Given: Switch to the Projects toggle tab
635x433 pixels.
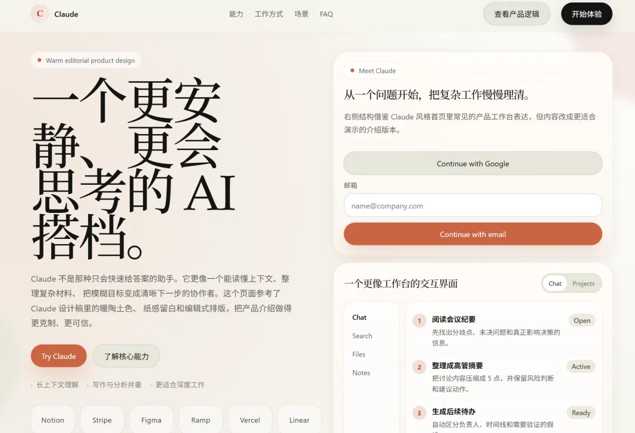Looking at the screenshot, I should click(x=584, y=284).
